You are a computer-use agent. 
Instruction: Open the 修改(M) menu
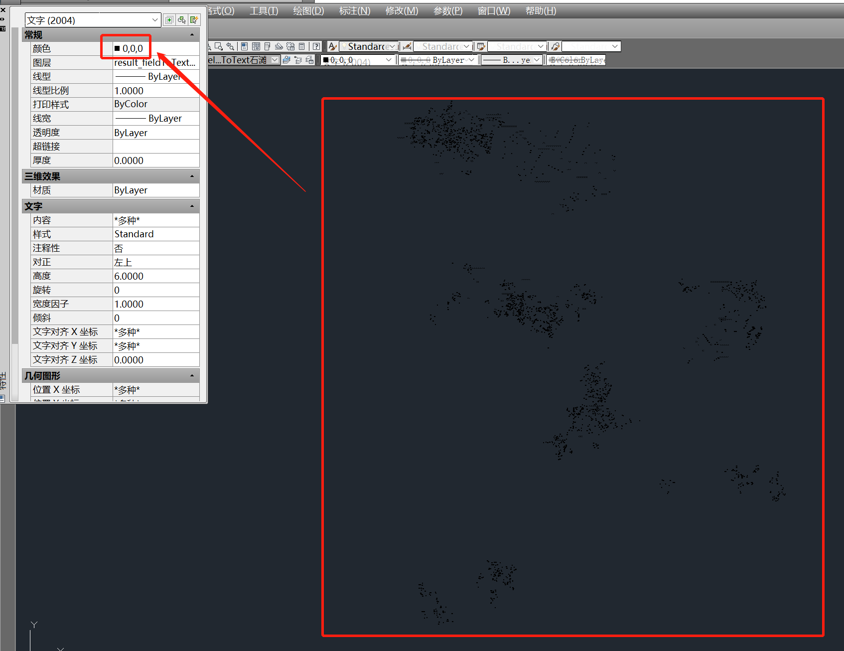tap(401, 10)
